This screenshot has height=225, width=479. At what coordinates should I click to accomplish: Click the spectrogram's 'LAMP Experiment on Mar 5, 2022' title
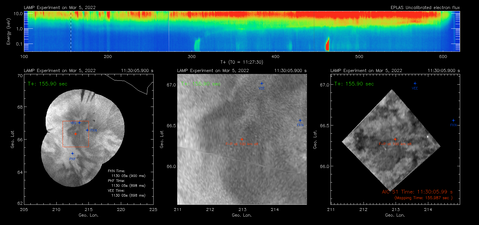tap(60, 8)
